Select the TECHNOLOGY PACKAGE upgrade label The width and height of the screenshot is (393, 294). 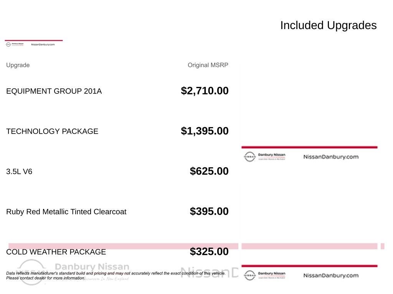pos(52,131)
